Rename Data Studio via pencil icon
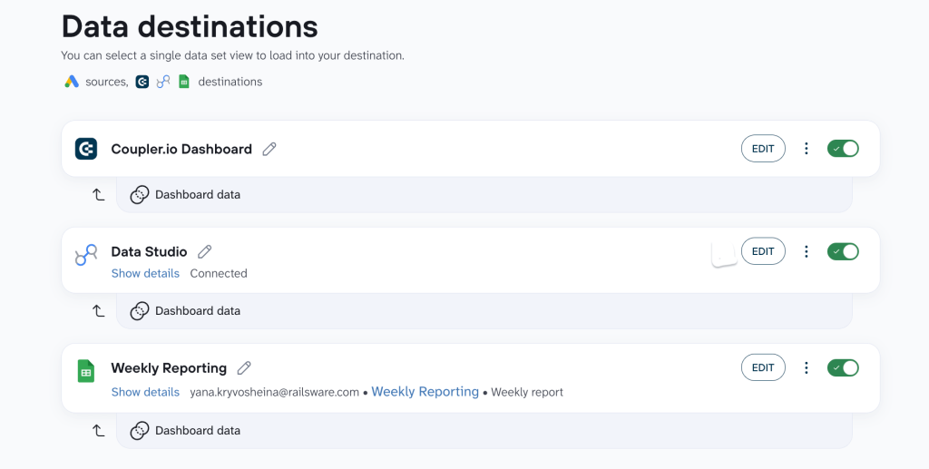The height and width of the screenshot is (469, 929). tap(204, 251)
